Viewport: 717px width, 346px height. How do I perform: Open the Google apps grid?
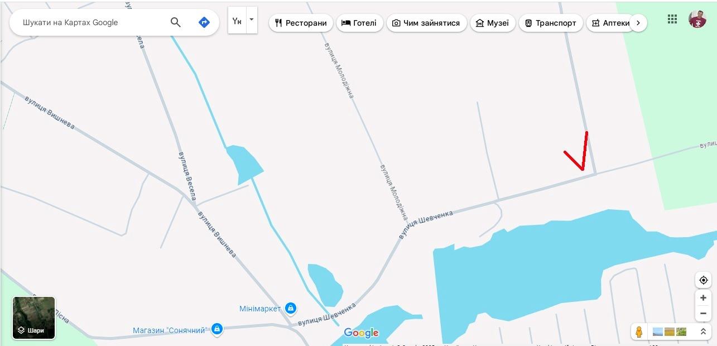(672, 19)
